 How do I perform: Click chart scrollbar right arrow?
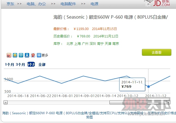168,102
